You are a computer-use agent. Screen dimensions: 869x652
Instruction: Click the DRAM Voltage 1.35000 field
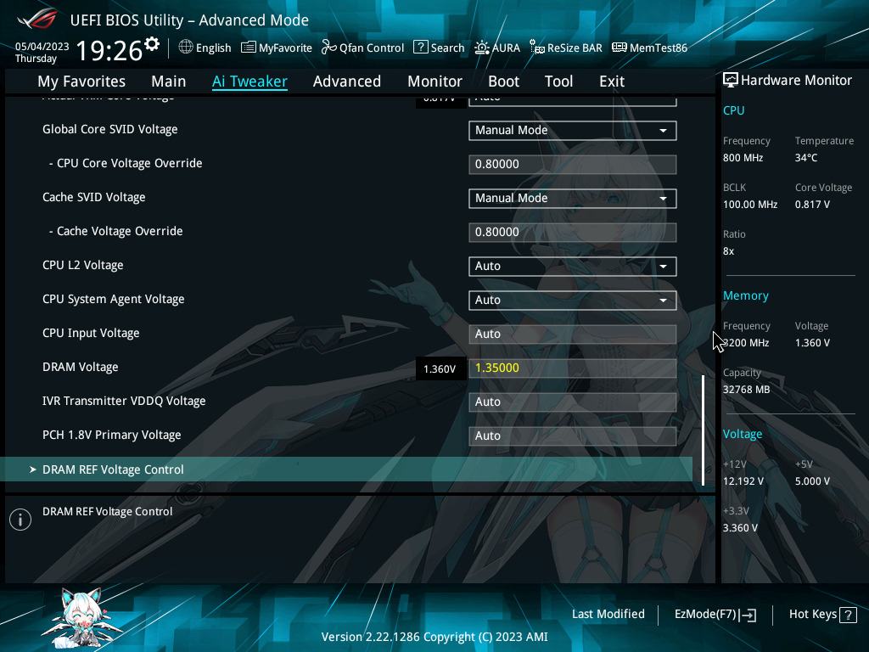[x=573, y=368]
